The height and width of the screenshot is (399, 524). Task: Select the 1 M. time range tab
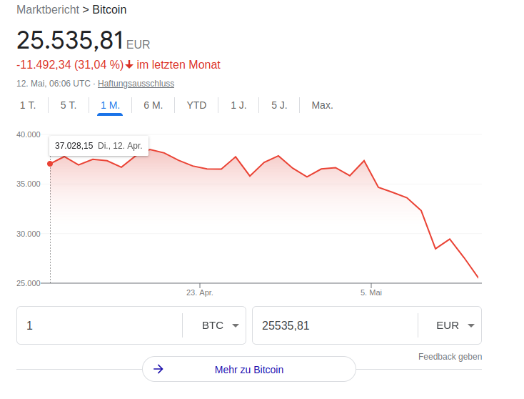pos(110,105)
